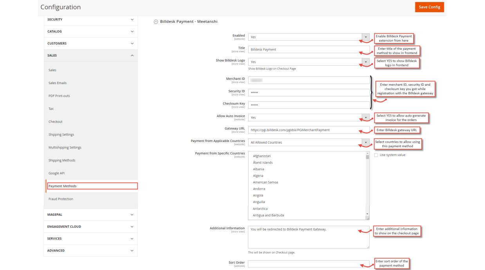
Task: Click the Merchant ID field
Action: (308, 80)
